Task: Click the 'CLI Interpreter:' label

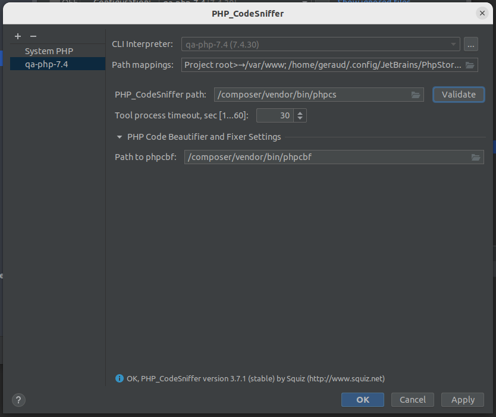Action: 142,44
